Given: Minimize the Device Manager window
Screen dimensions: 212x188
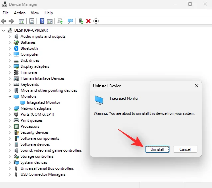Looking at the screenshot, I should [x=175, y=4].
